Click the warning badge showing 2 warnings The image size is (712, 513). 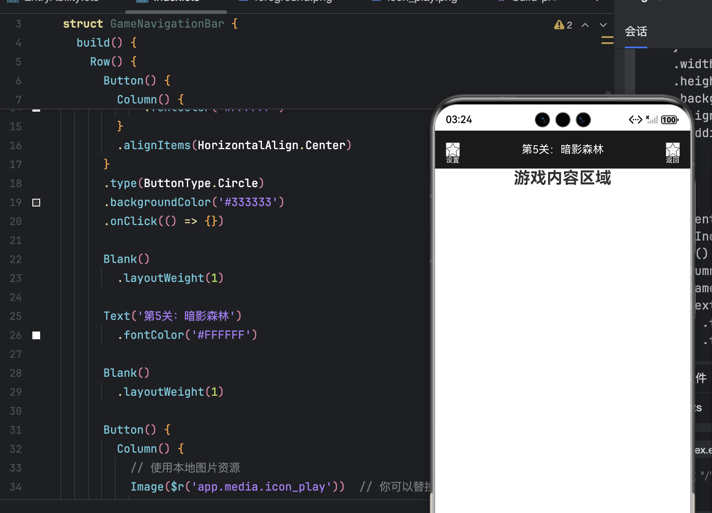pos(562,25)
